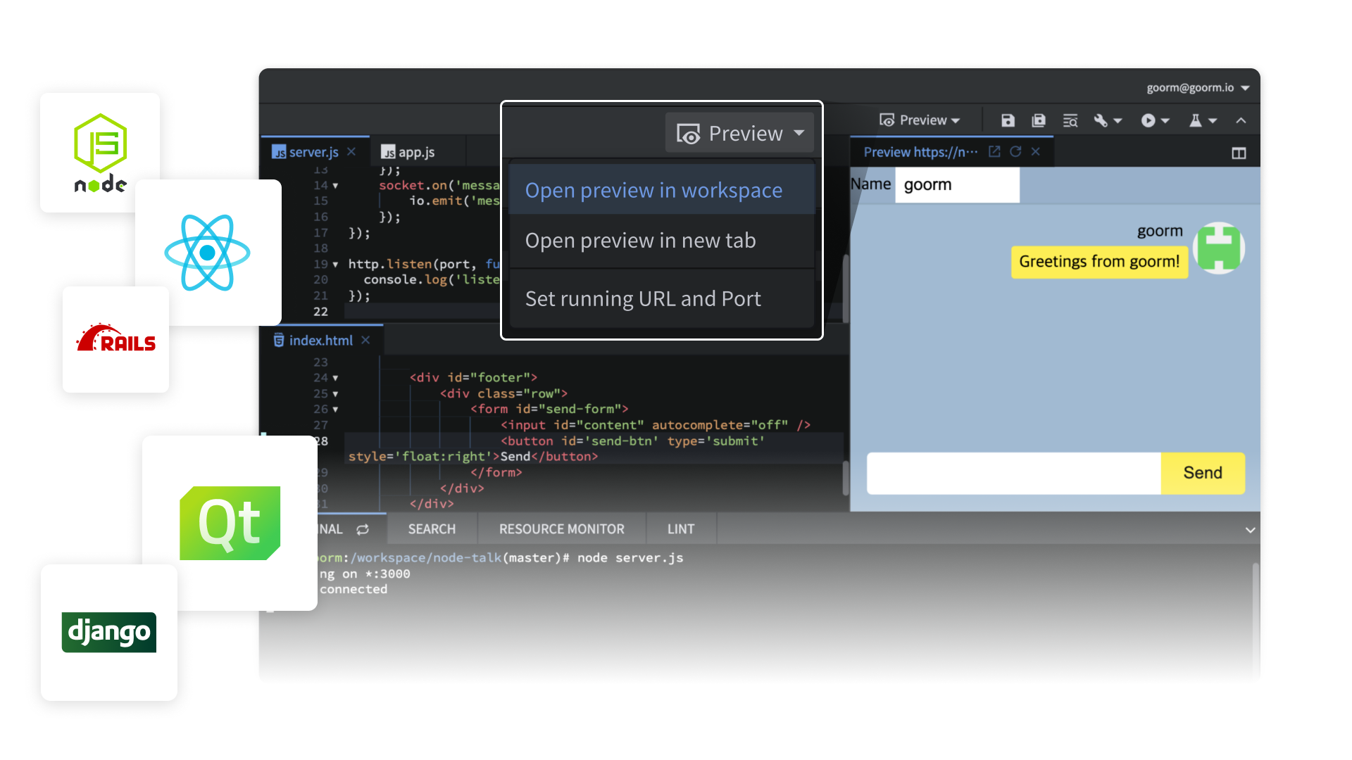Click the Run play-circle icon
The image size is (1352, 760).
pos(1148,120)
